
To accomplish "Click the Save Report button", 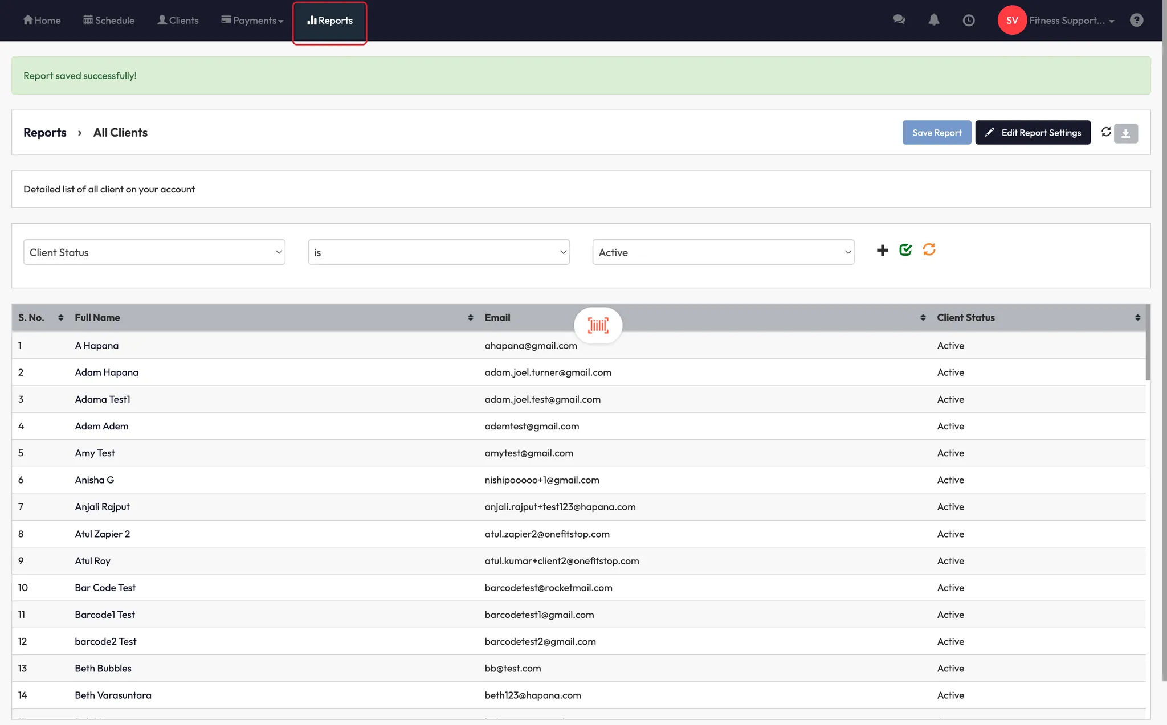I will coord(936,133).
